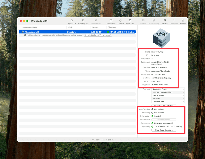Sort by Component Name column header

(30, 27)
